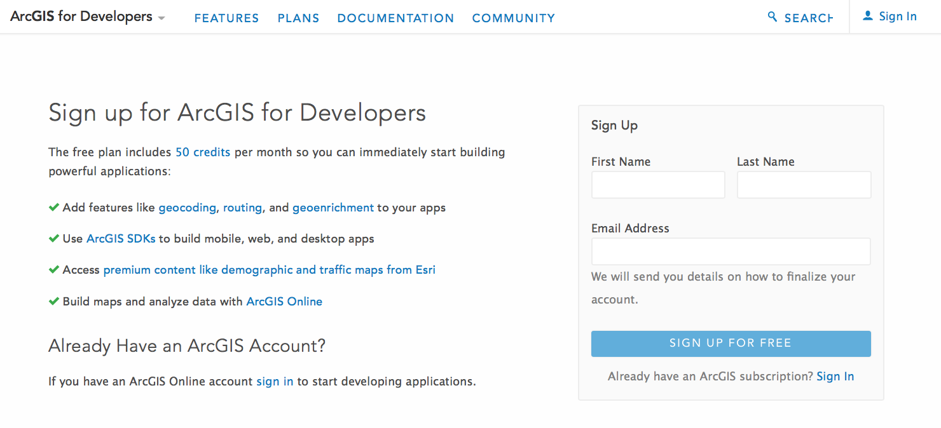Open the Documentation menu
Screen dimensions: 941x428
pyautogui.click(x=395, y=18)
